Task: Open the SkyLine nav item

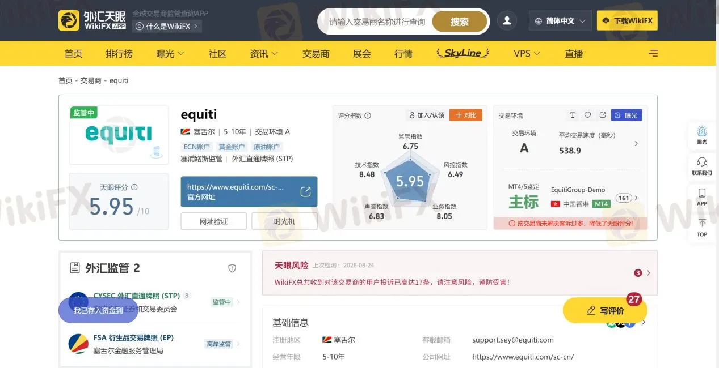Action: (462, 53)
